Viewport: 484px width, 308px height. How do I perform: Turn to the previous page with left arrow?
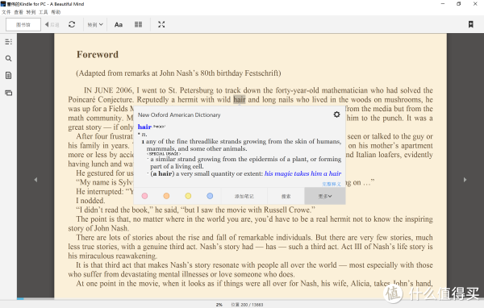click(35, 180)
